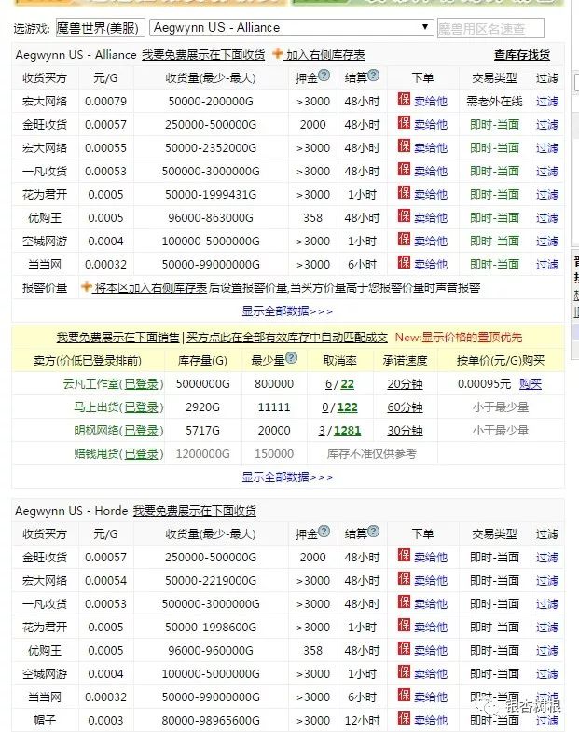Select price cell 0.00079 for 宏大网络
The width and height of the screenshot is (579, 732).
(105, 102)
